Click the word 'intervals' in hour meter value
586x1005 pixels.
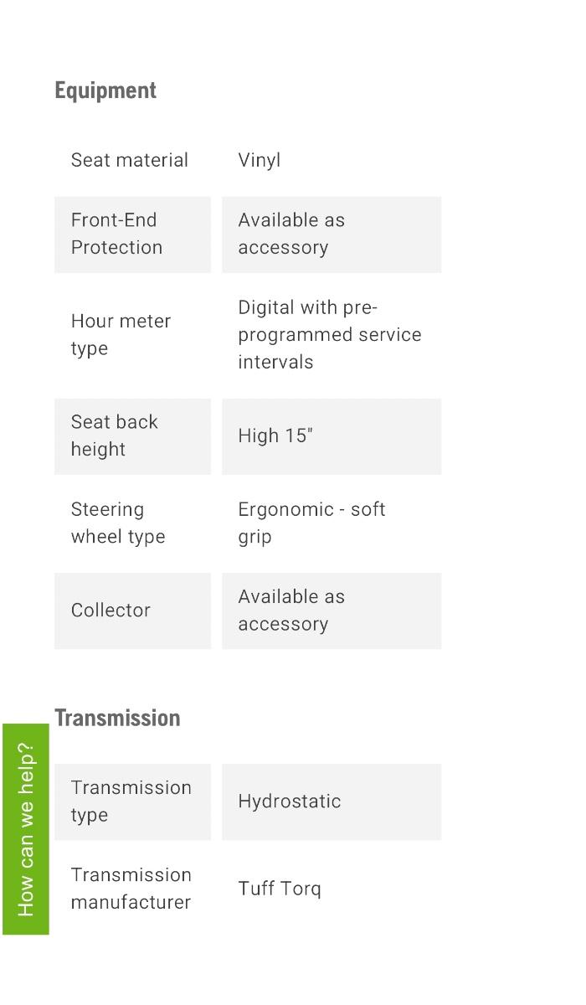275,362
